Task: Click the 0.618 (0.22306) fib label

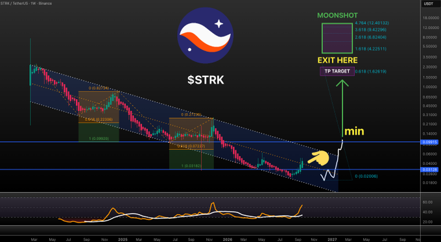Action: pos(99,119)
